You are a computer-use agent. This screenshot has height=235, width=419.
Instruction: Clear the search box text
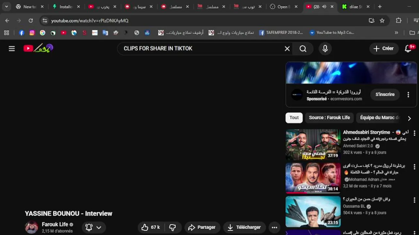(287, 49)
